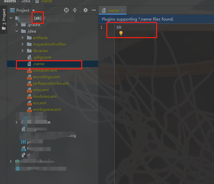Toggle the 1: Project side tool window
Screen dimensions: 214x184
click(4, 19)
